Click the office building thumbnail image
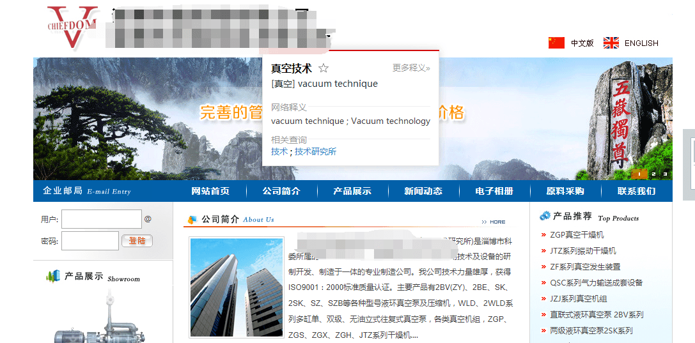This screenshot has width=695, height=343. coord(236,287)
